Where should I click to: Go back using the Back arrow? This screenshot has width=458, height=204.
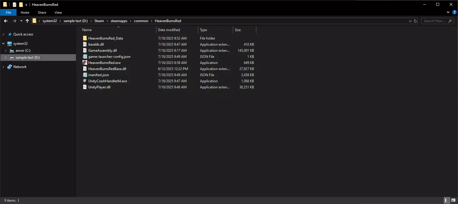click(6, 21)
